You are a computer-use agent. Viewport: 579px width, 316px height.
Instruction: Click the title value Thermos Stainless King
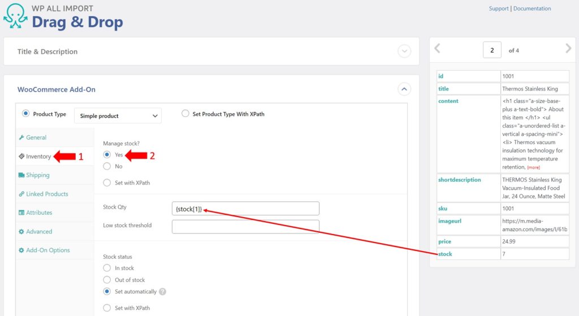530,89
